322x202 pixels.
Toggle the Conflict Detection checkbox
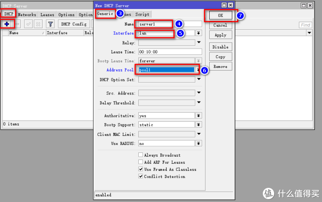(x=141, y=176)
